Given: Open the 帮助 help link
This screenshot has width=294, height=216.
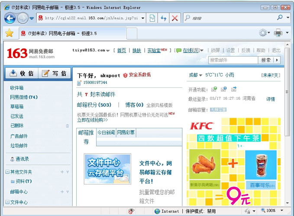Looking at the screenshot, I should coord(261,50).
